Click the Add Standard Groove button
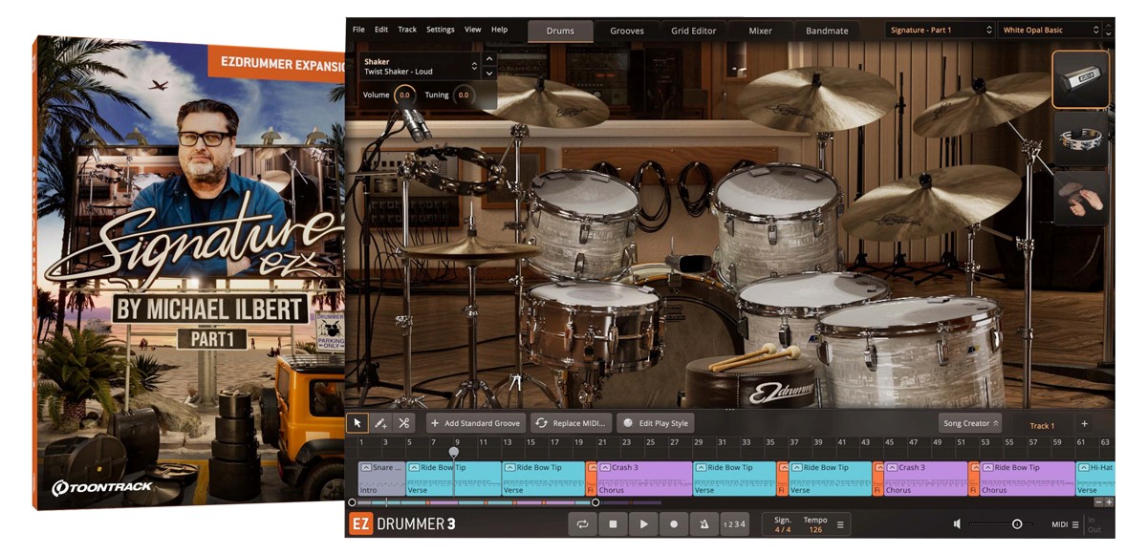This screenshot has height=554, width=1147. tap(475, 423)
